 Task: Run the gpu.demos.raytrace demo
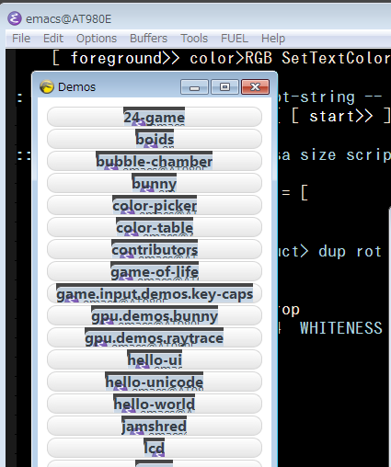tap(155, 337)
